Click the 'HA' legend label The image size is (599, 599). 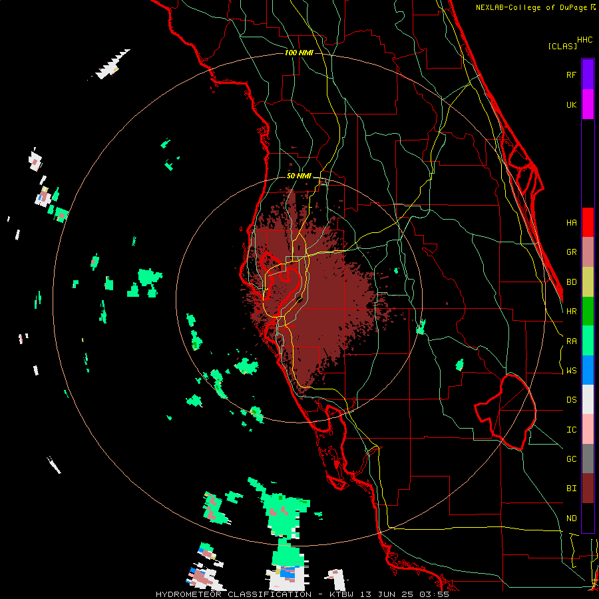(x=571, y=222)
